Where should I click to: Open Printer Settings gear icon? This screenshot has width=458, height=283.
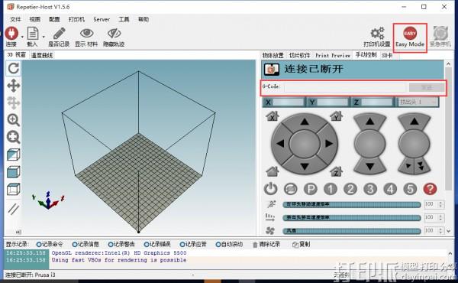(377, 33)
